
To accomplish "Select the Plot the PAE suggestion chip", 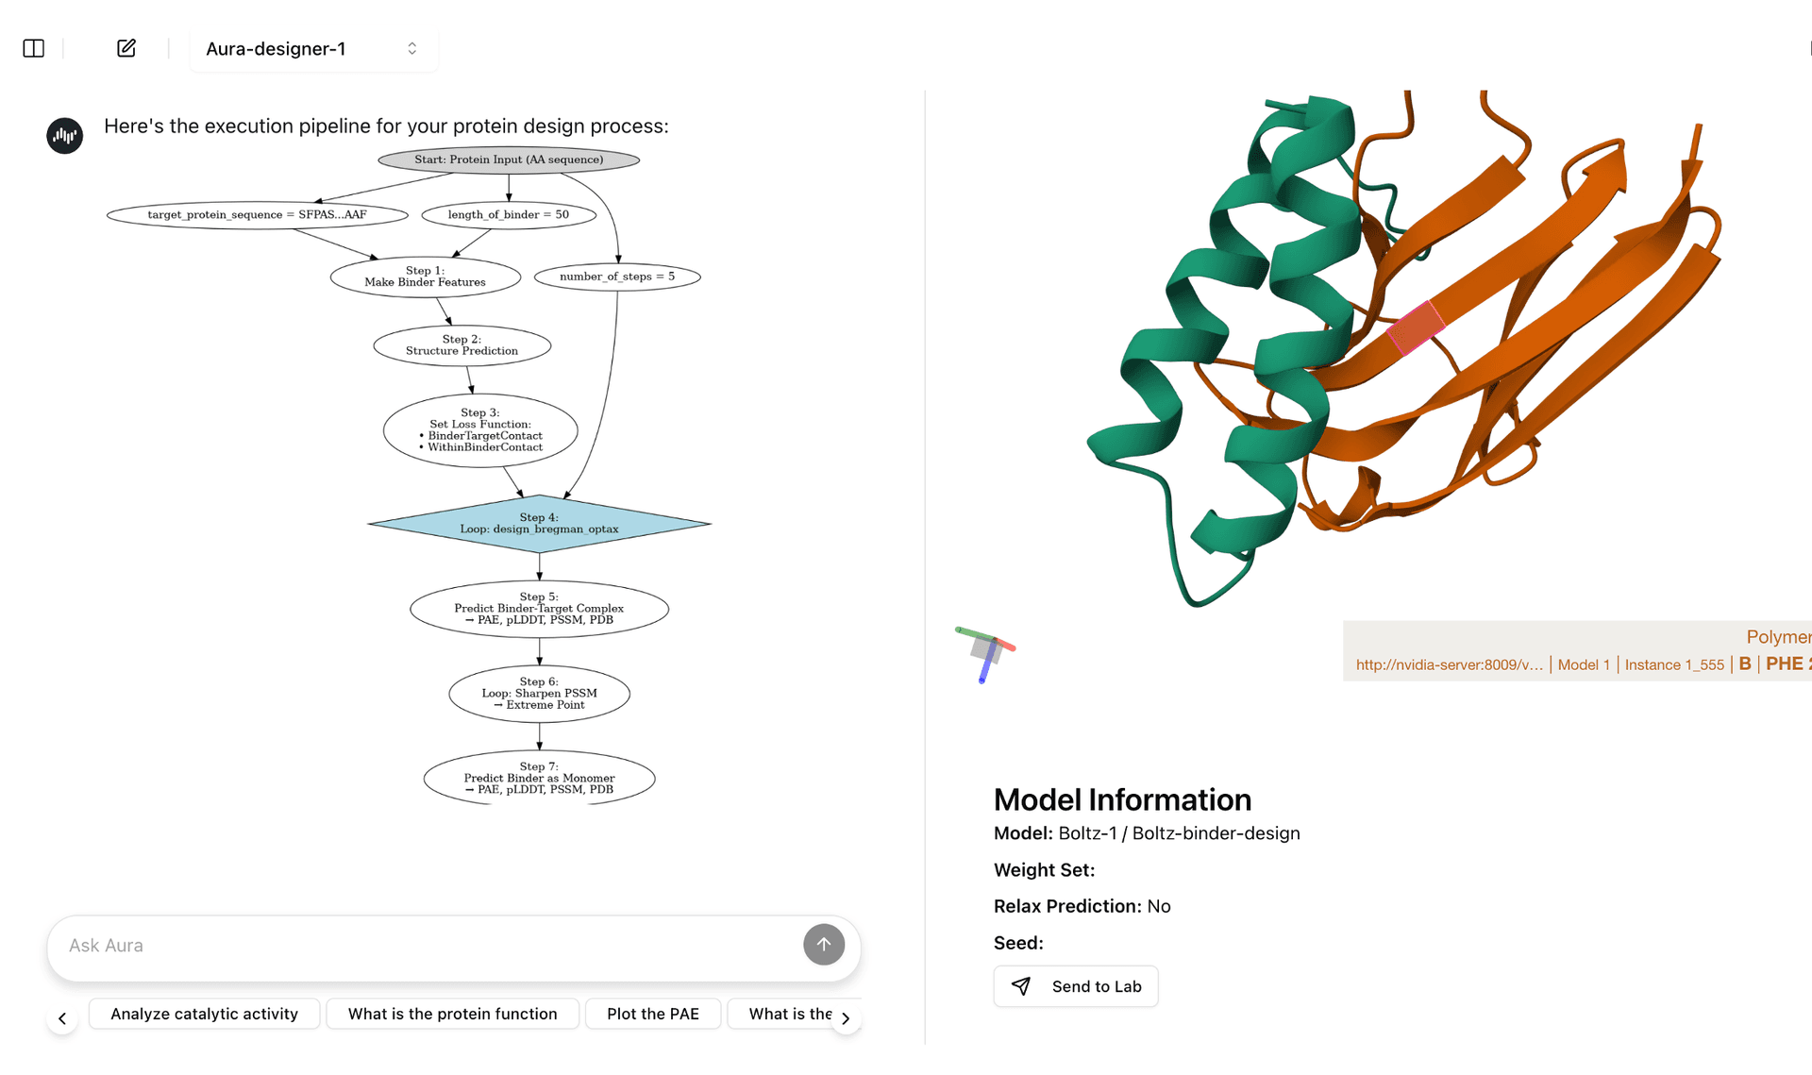I will pos(652,1014).
